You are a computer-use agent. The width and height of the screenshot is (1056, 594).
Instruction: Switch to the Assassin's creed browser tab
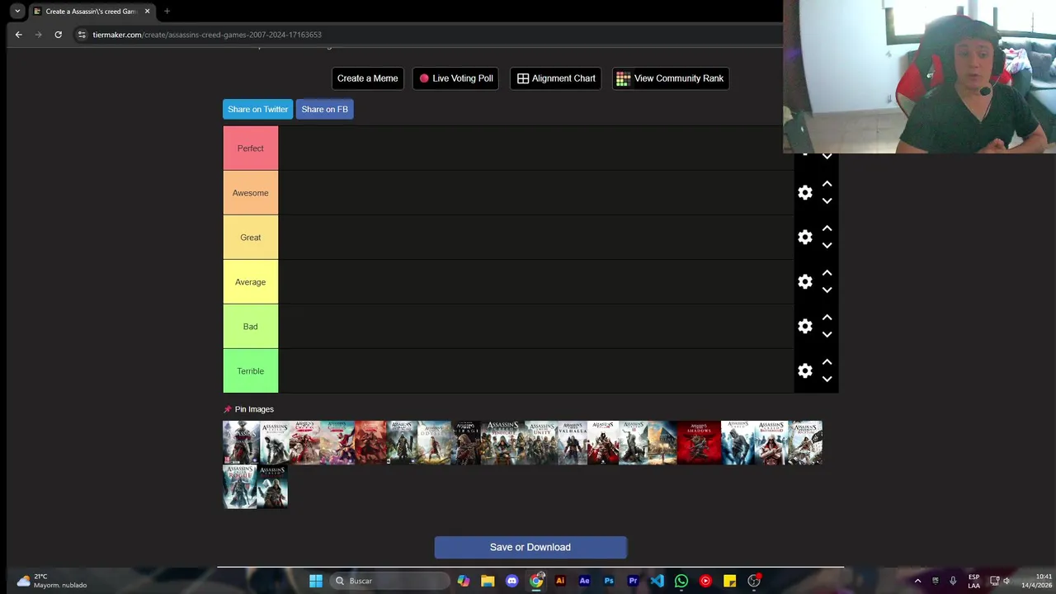coord(91,12)
